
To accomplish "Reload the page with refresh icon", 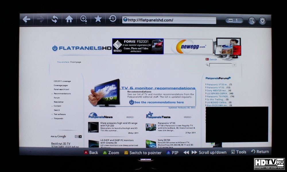I will pos(55,19).
